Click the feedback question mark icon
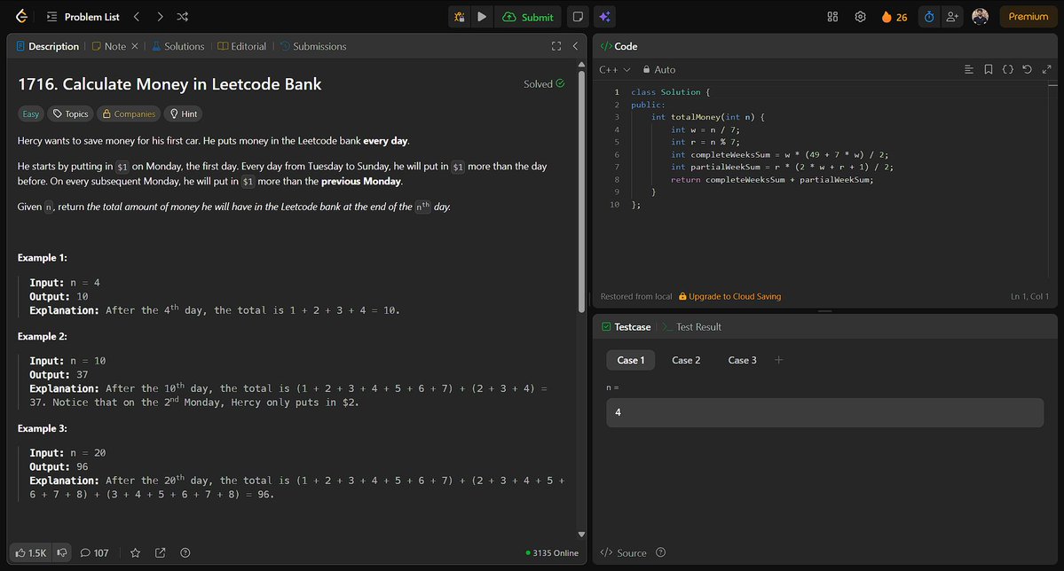The height and width of the screenshot is (571, 1064). point(185,552)
